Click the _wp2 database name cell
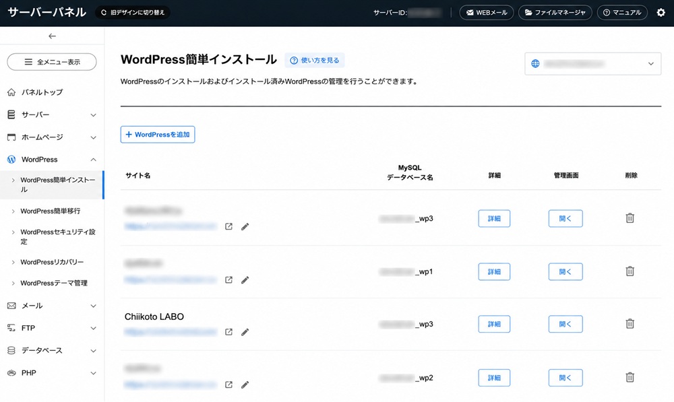The width and height of the screenshot is (674, 402). click(406, 378)
